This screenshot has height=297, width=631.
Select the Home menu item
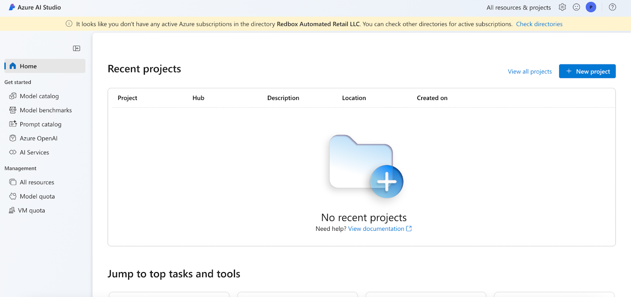coord(45,66)
